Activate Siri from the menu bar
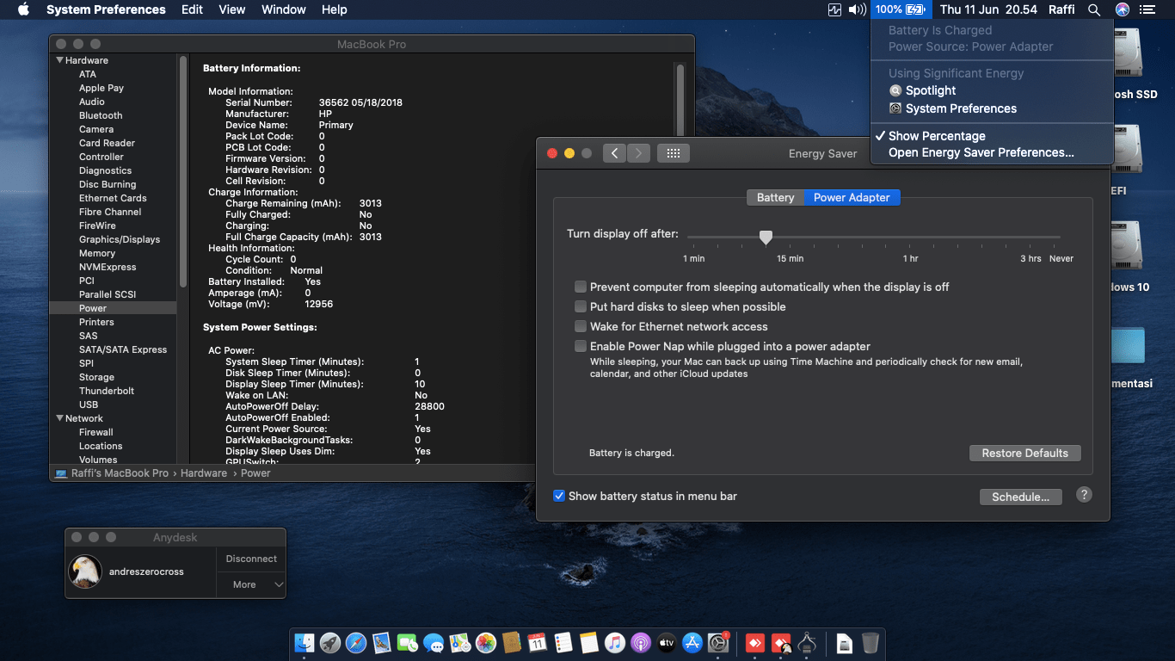 click(1122, 9)
